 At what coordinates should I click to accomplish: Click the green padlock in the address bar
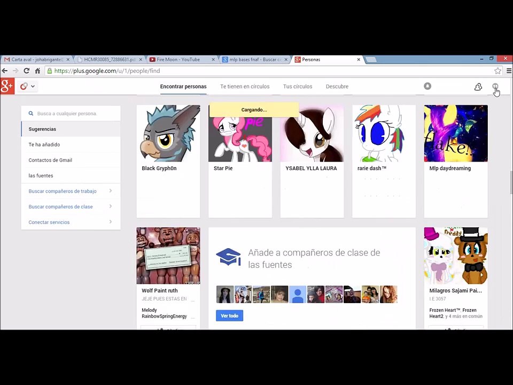(x=49, y=71)
